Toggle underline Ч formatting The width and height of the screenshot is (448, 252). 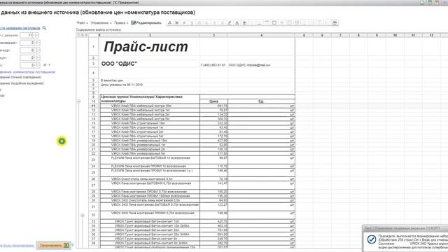192,23
